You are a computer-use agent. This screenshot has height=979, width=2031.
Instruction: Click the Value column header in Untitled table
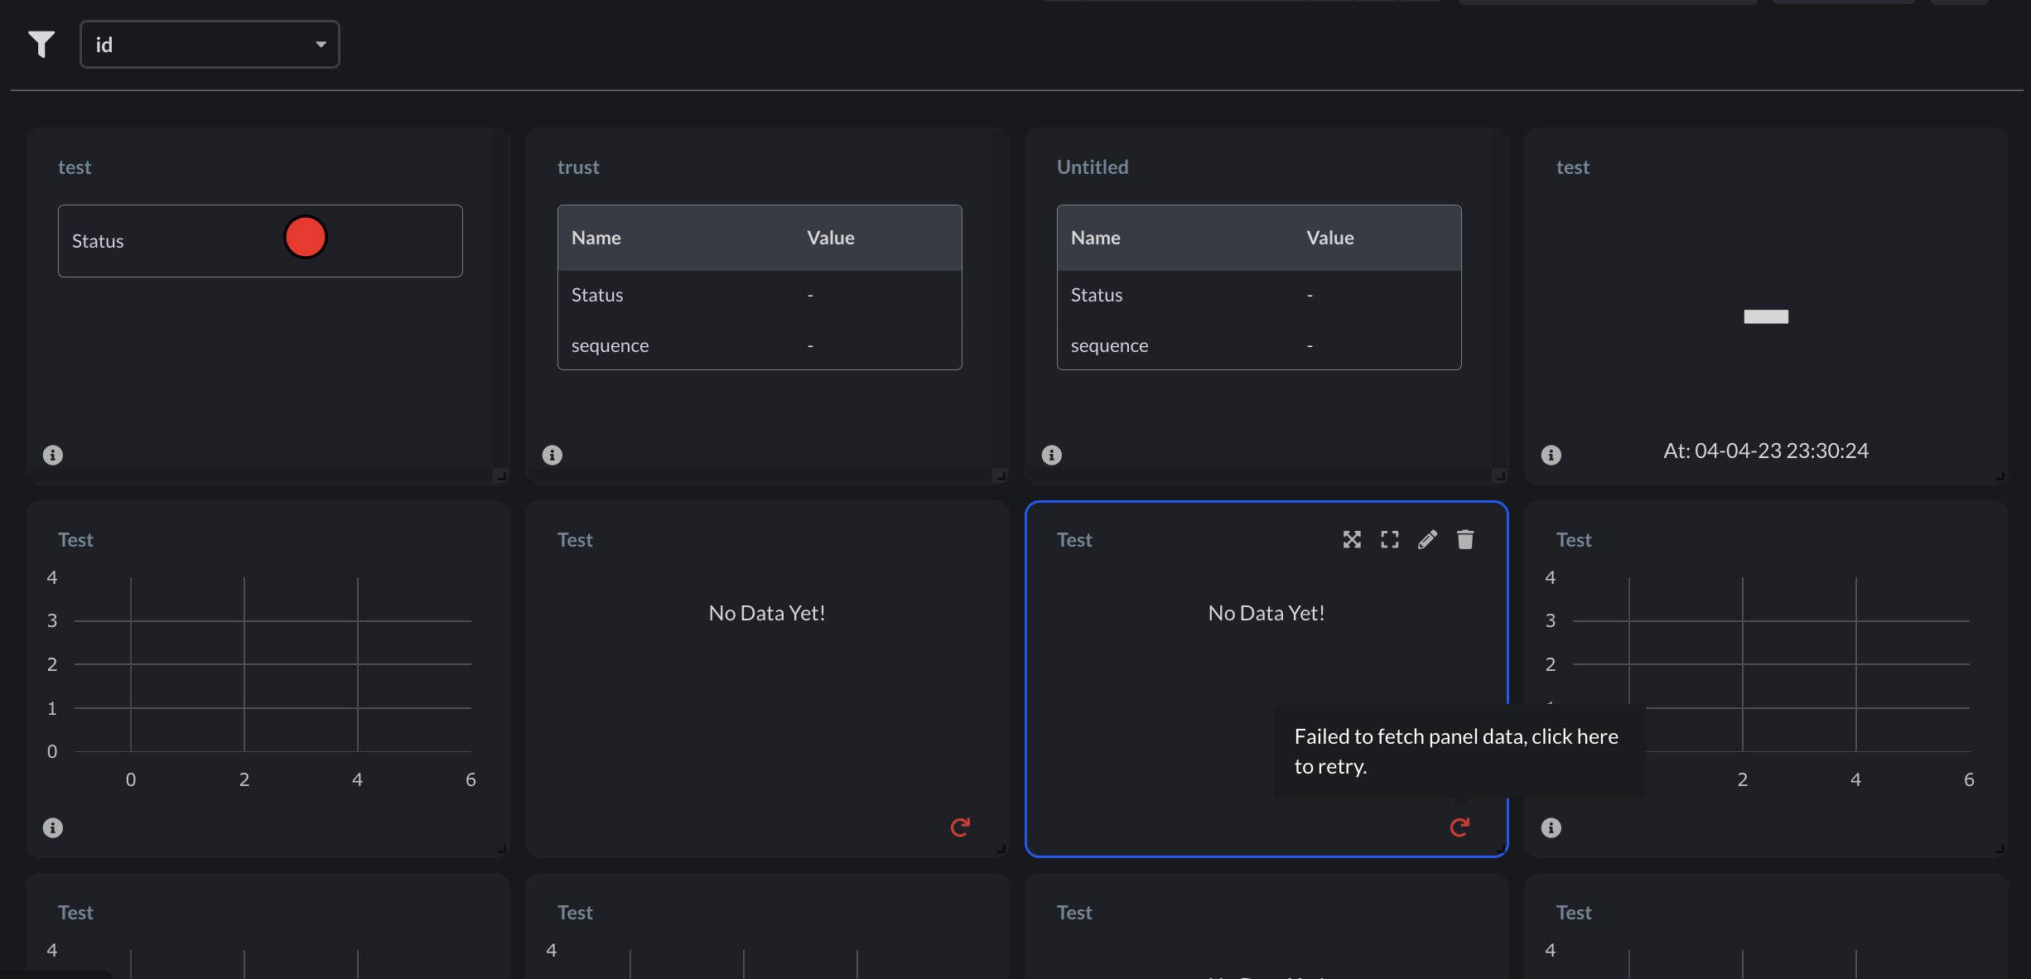tap(1330, 238)
